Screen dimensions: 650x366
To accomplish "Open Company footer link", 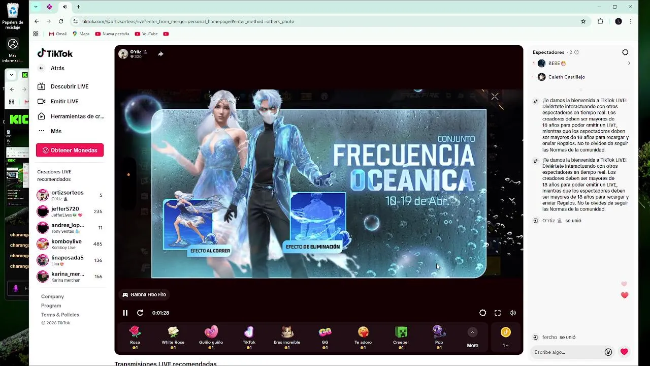I will pos(52,296).
